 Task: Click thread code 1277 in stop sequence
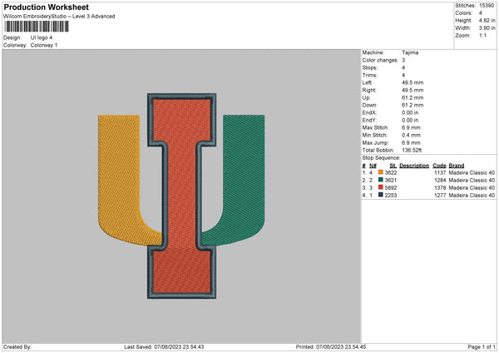(x=440, y=196)
